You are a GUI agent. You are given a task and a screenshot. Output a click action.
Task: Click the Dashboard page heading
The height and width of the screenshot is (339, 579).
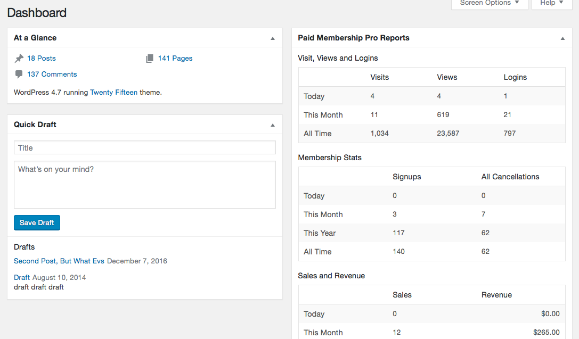click(37, 13)
